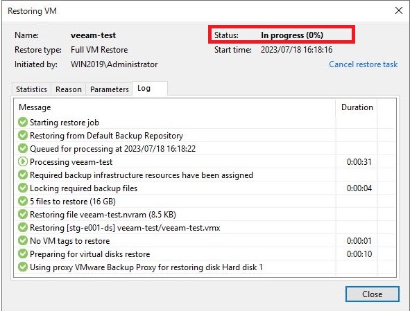This screenshot has height=311, width=410.
Task: Click the Message column header
Action: click(x=175, y=107)
